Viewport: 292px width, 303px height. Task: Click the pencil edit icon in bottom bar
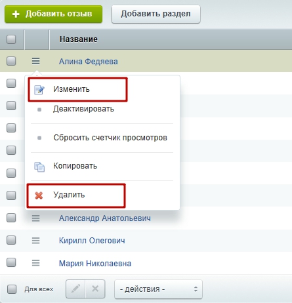point(75,289)
